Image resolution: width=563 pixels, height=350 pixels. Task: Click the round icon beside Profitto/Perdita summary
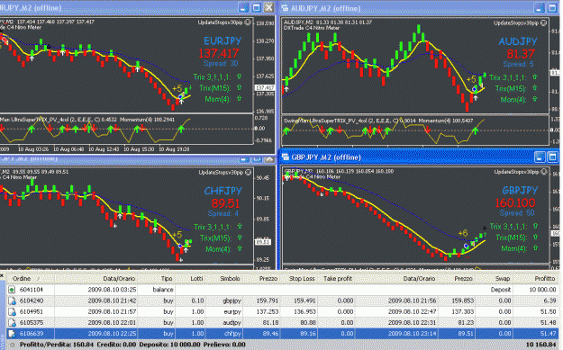(13, 345)
